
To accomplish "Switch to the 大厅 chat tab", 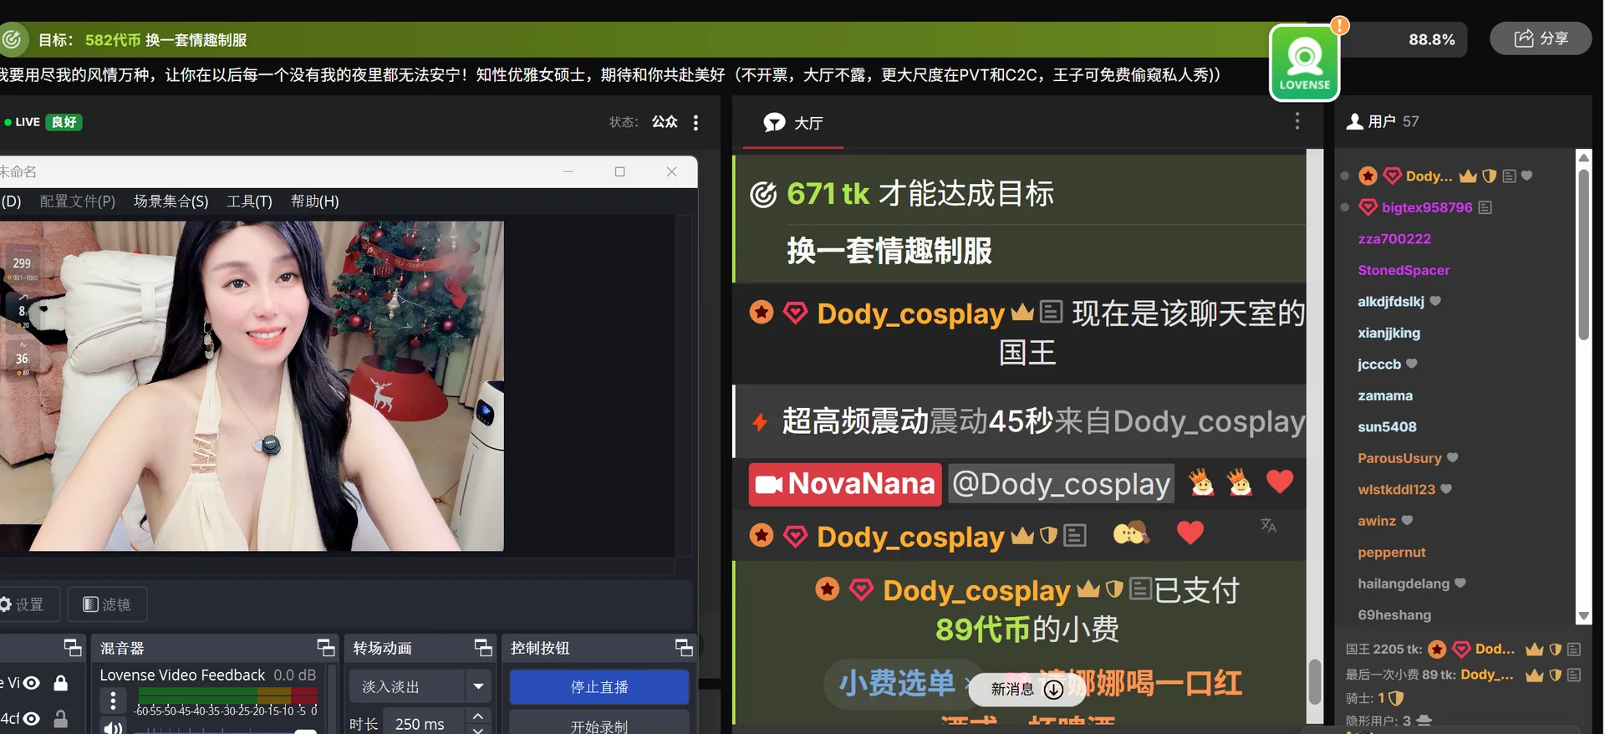I will (793, 123).
